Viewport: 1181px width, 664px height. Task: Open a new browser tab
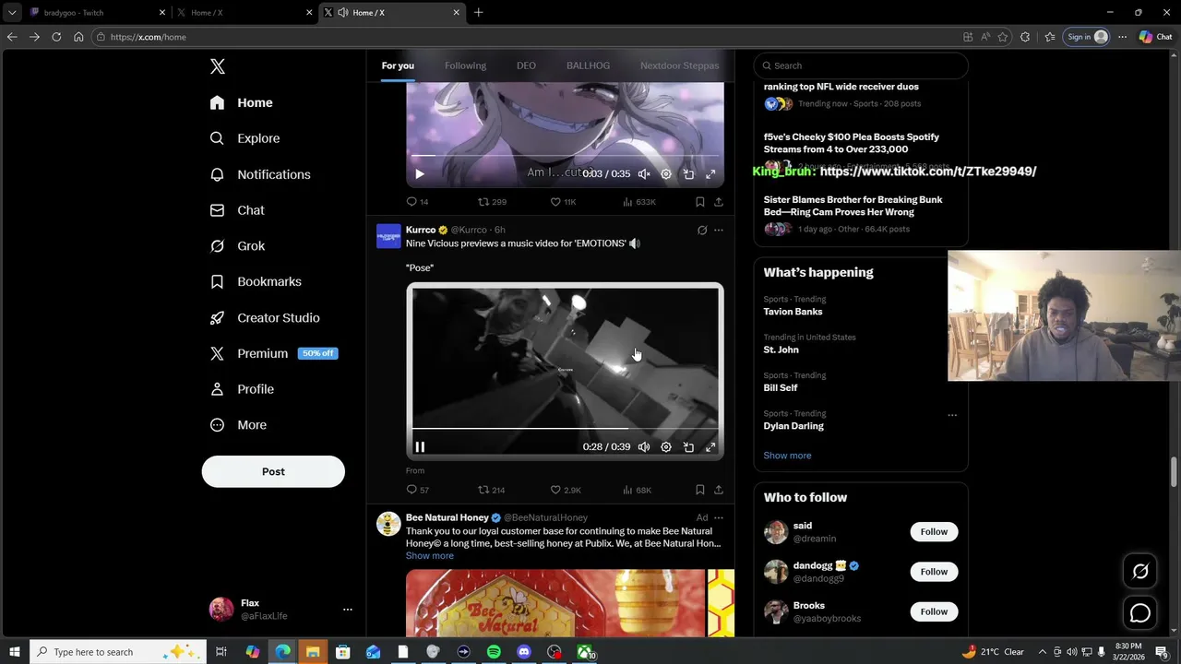point(478,13)
